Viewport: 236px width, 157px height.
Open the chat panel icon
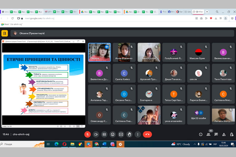click(x=216, y=134)
